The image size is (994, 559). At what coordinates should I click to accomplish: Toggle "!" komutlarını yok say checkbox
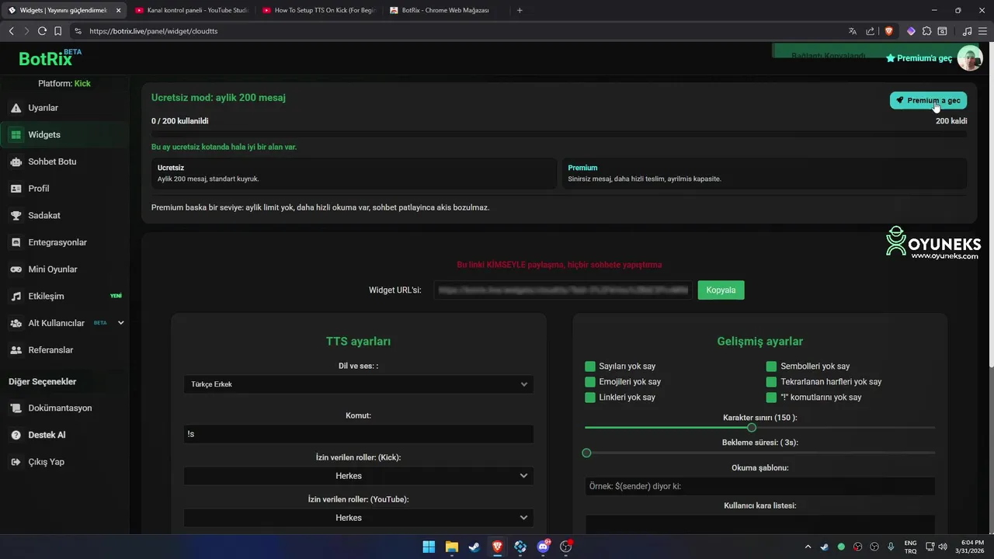(771, 398)
